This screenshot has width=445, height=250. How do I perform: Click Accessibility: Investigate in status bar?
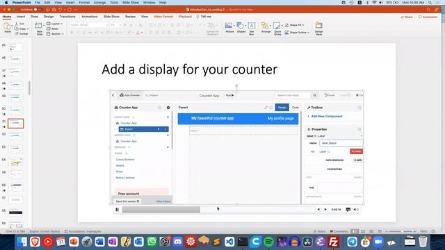(x=83, y=231)
